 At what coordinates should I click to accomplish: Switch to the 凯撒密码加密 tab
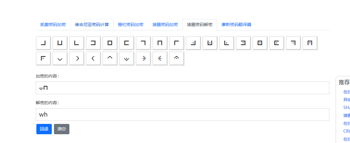pyautogui.click(x=53, y=25)
